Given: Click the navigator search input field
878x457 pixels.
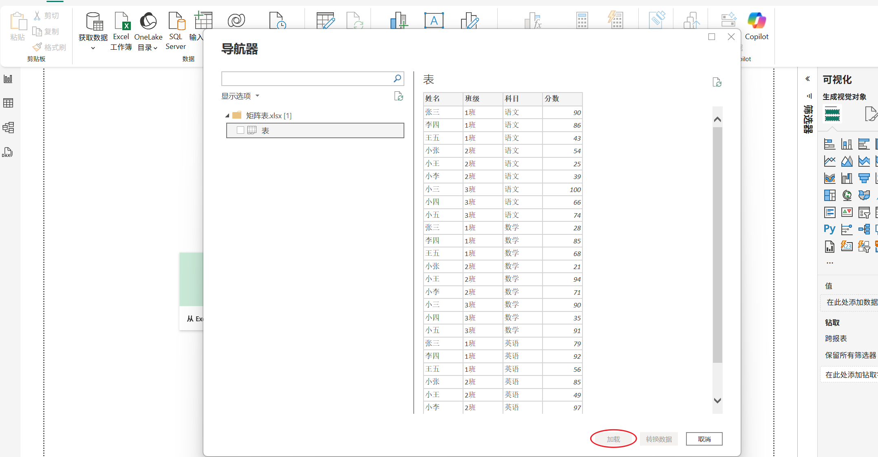Looking at the screenshot, I should [307, 79].
